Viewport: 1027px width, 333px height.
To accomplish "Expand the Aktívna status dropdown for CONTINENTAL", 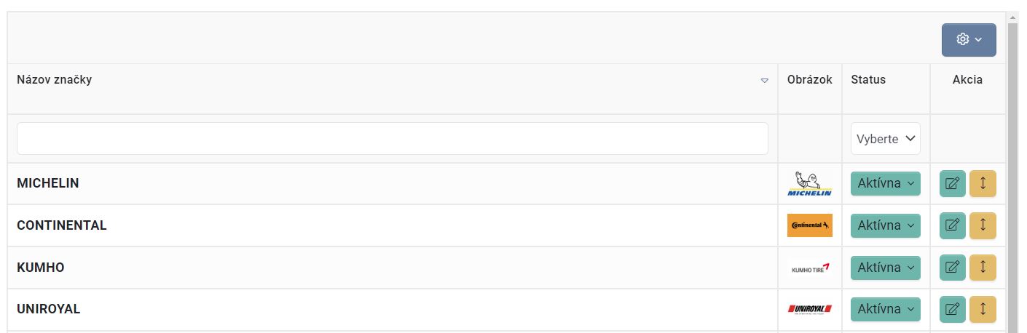I will click(x=885, y=226).
